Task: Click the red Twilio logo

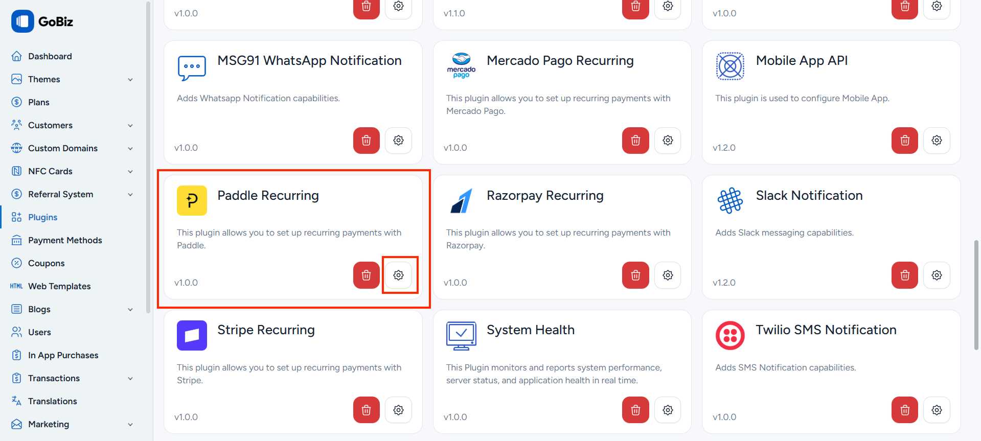Action: point(730,335)
